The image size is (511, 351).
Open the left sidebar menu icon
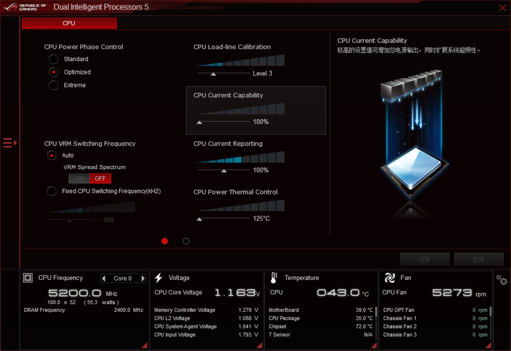pyautogui.click(x=10, y=142)
